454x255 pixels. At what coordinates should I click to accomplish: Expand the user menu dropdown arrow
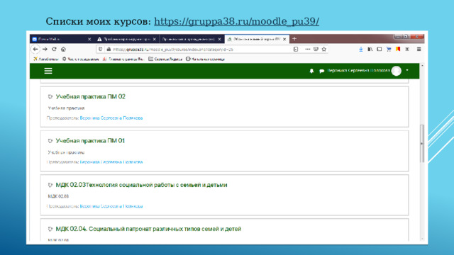pos(407,70)
